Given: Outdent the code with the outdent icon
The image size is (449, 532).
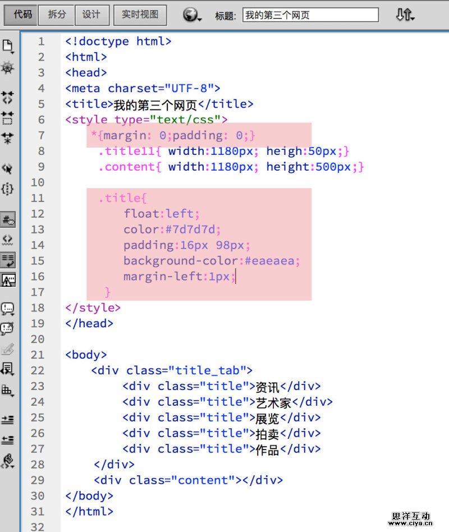Looking at the screenshot, I should point(8,439).
